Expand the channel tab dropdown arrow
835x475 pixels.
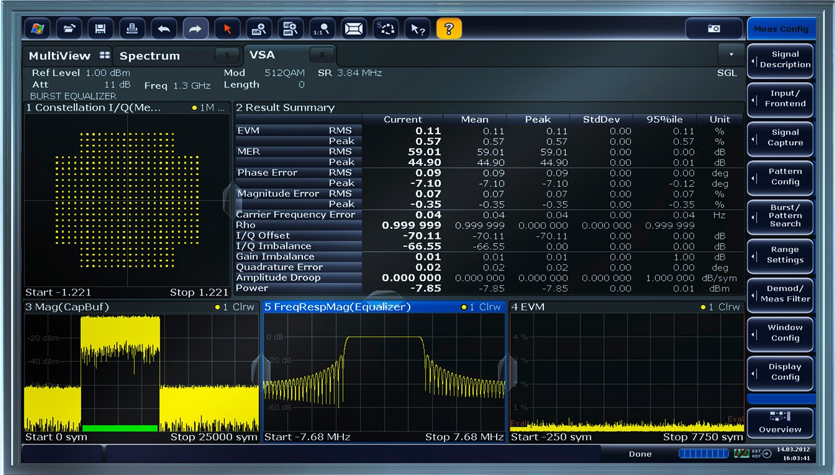tap(731, 55)
